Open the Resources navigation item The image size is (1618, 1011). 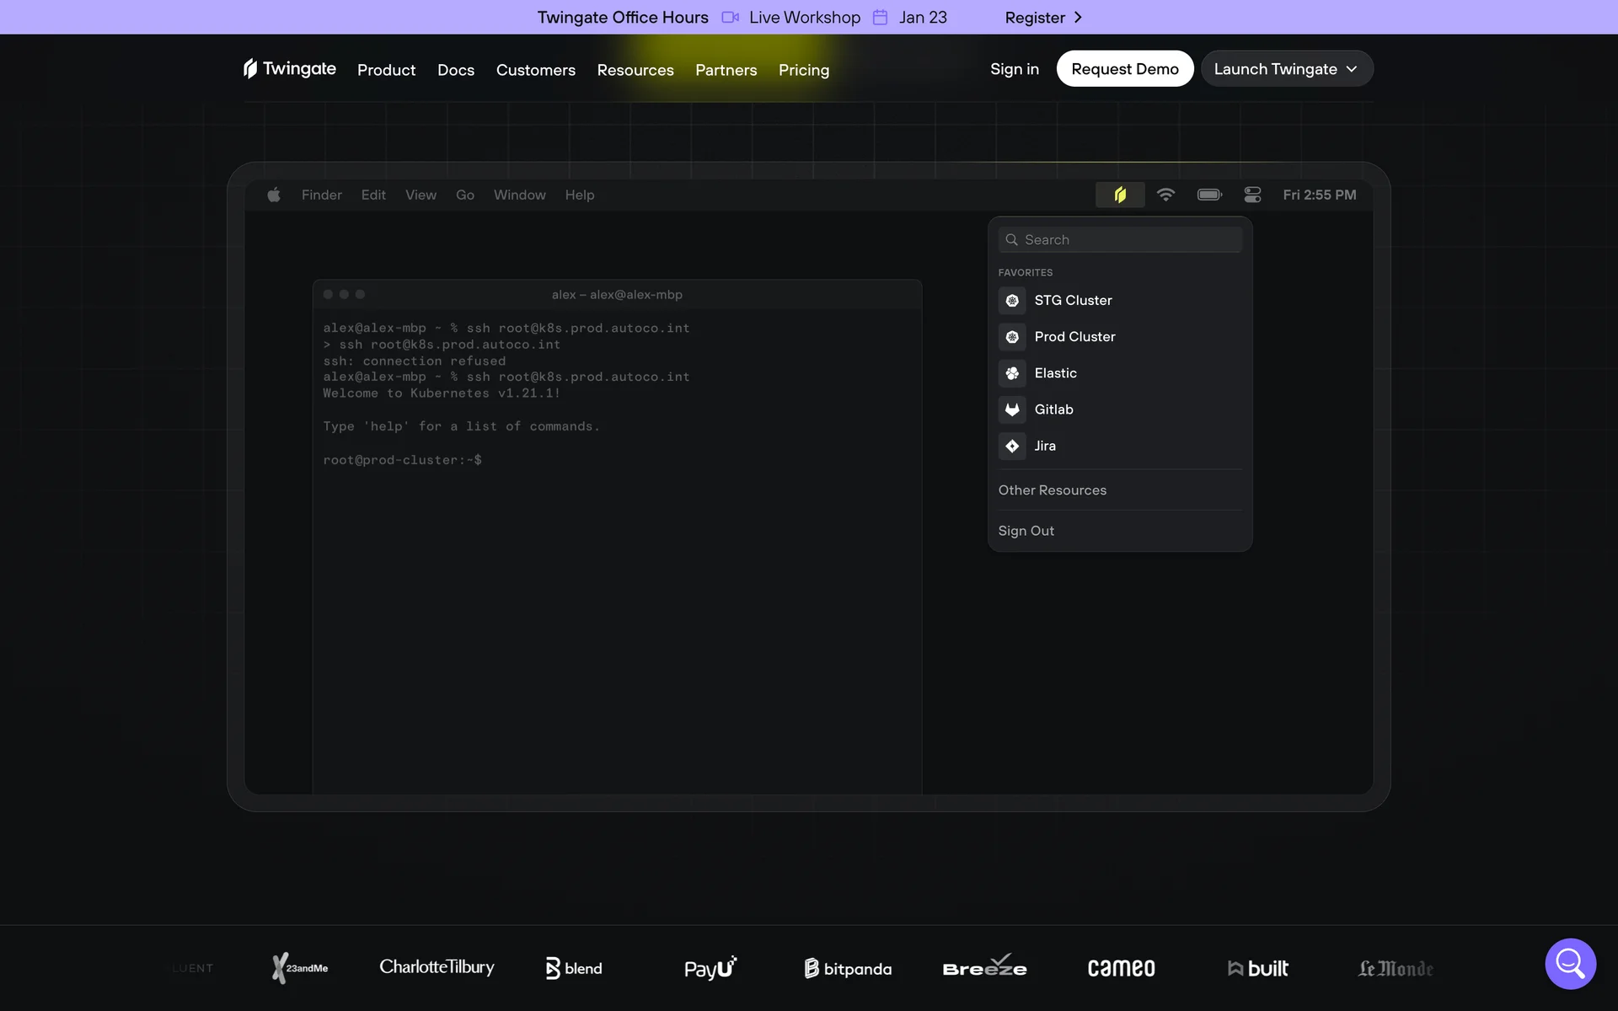[x=635, y=70]
